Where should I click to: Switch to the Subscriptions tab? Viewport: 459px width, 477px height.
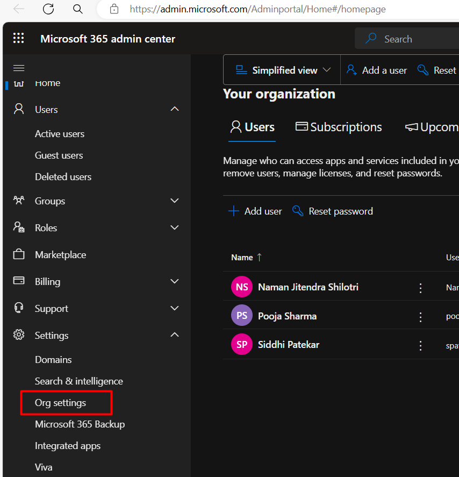pyautogui.click(x=338, y=127)
